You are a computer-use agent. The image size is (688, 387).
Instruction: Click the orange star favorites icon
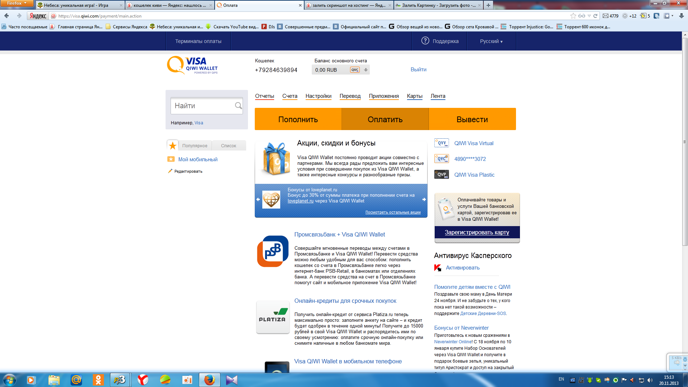coord(173,145)
